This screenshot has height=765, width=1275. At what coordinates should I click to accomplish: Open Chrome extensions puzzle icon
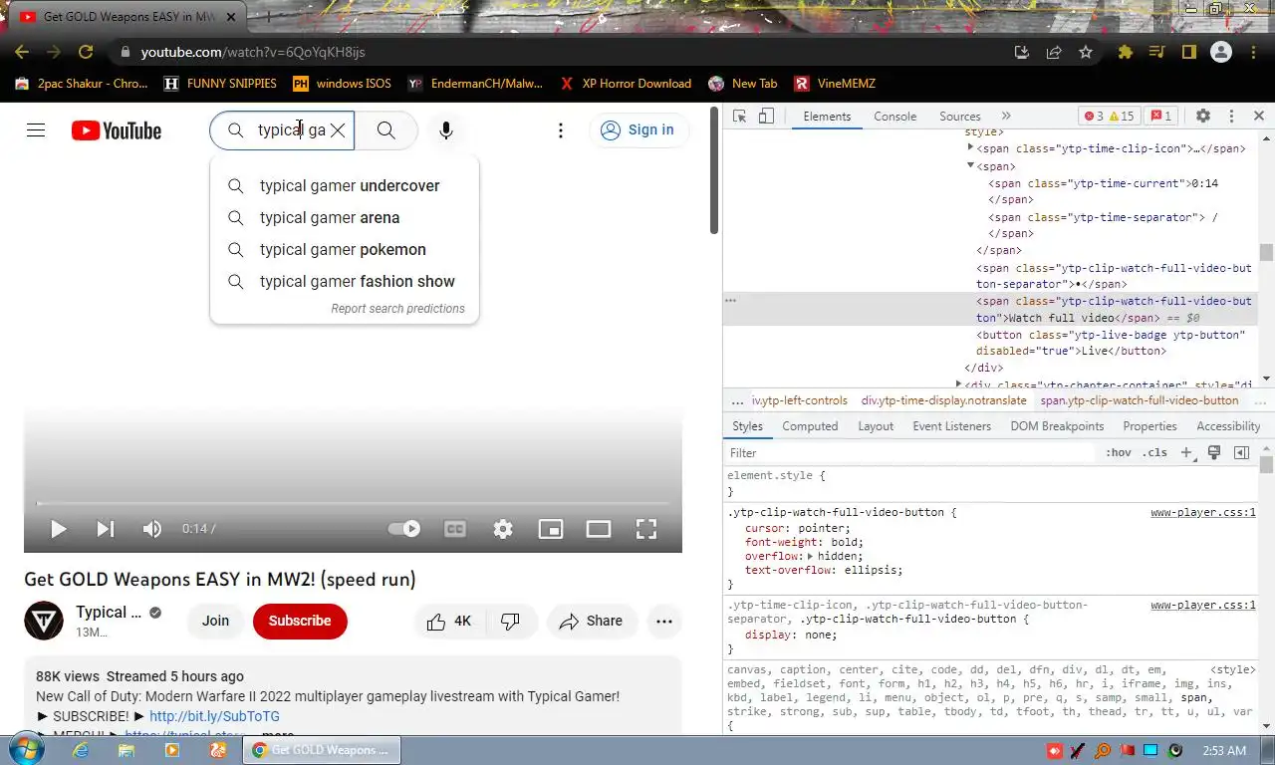click(x=1126, y=52)
